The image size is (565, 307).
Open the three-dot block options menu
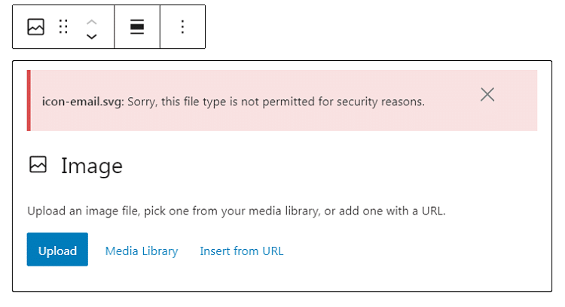click(x=182, y=27)
